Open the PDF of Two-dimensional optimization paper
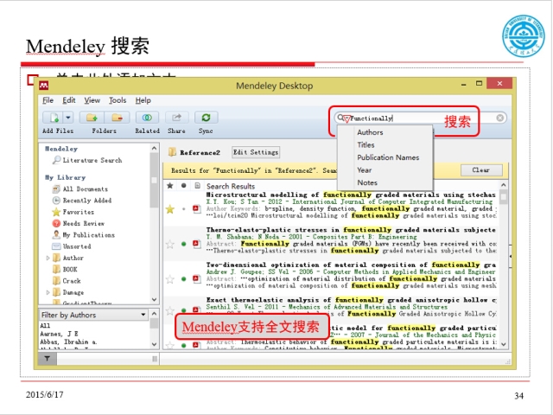This screenshot has height=415, width=553. 196,278
